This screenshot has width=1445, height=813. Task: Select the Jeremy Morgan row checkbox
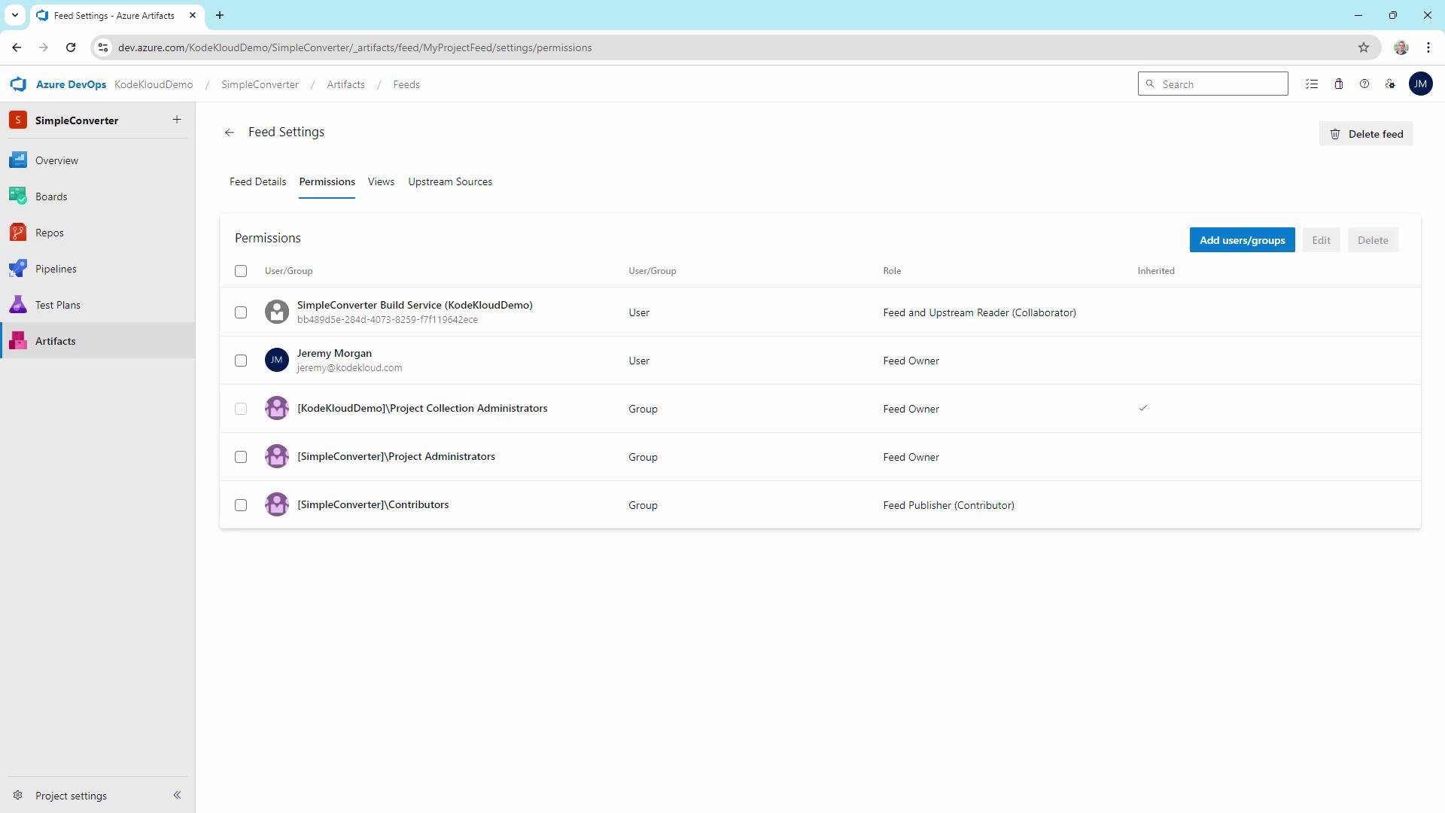pos(241,361)
